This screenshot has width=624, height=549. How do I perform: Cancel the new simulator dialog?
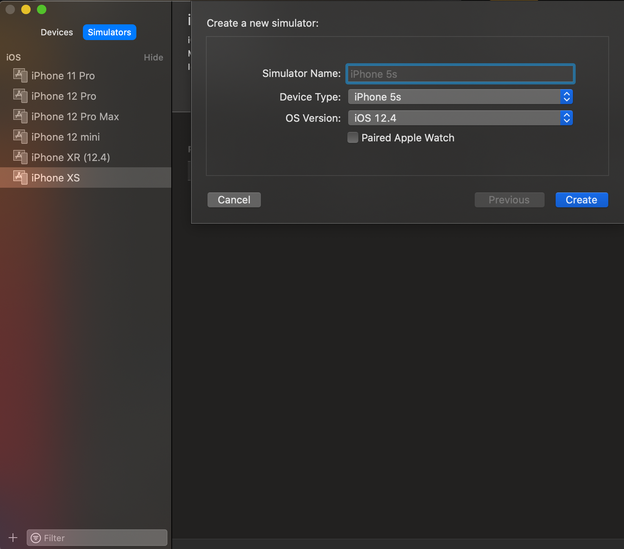(234, 200)
